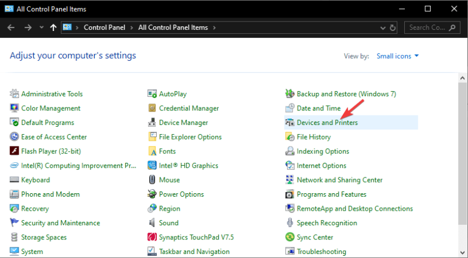Click the Color Management monitor icon
The image size is (468, 258).
pos(14,108)
